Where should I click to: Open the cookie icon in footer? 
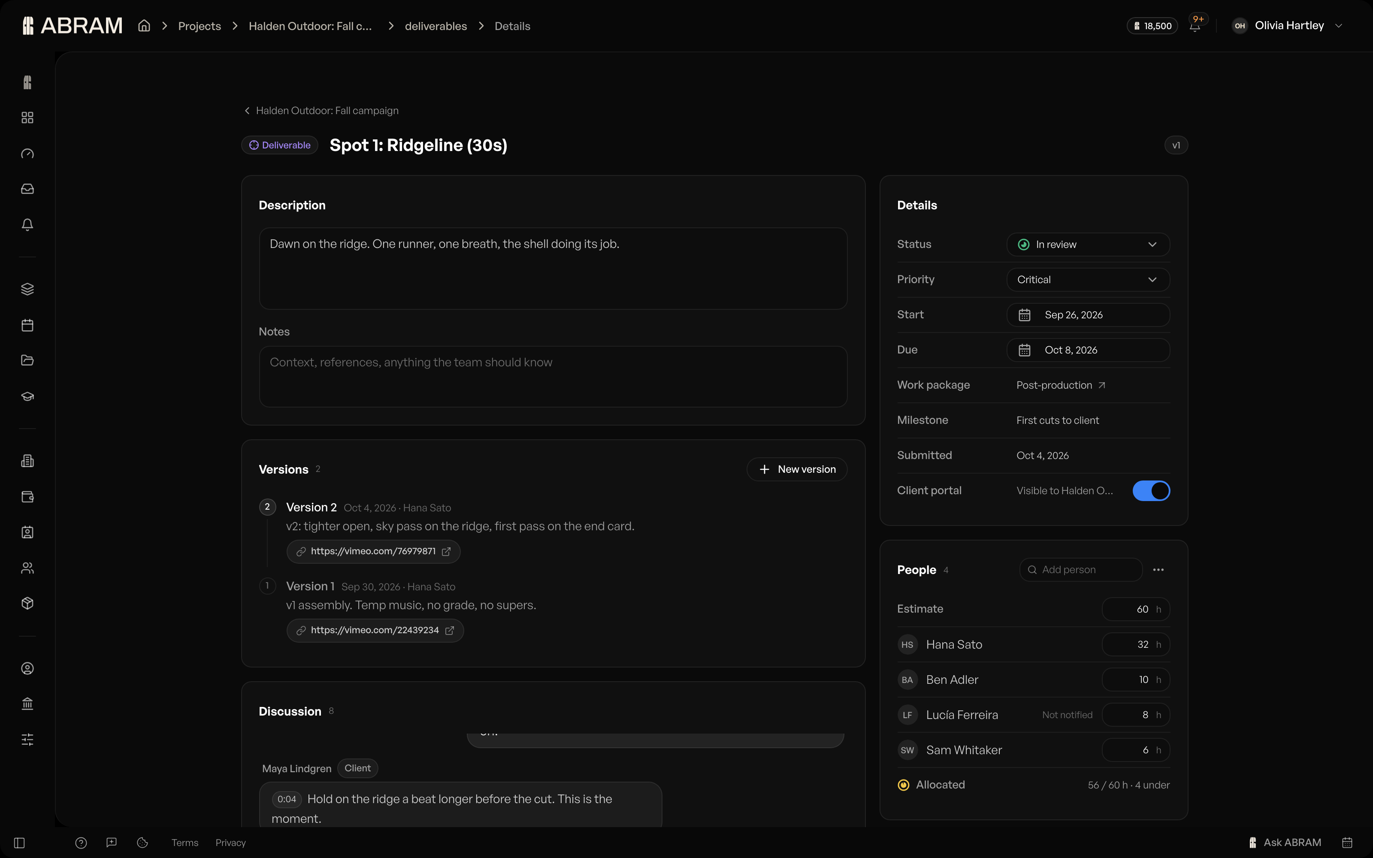tap(142, 843)
